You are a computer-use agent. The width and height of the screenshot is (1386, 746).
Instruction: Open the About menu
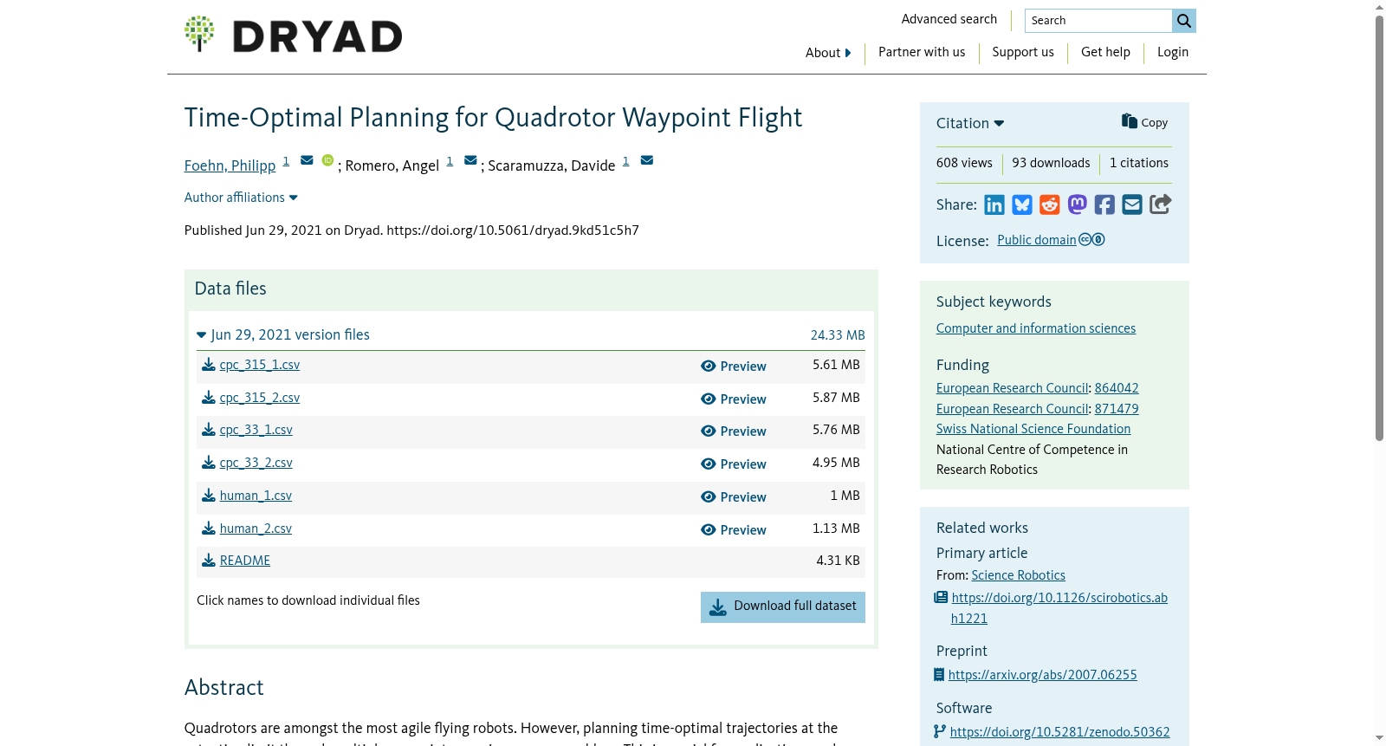click(828, 53)
